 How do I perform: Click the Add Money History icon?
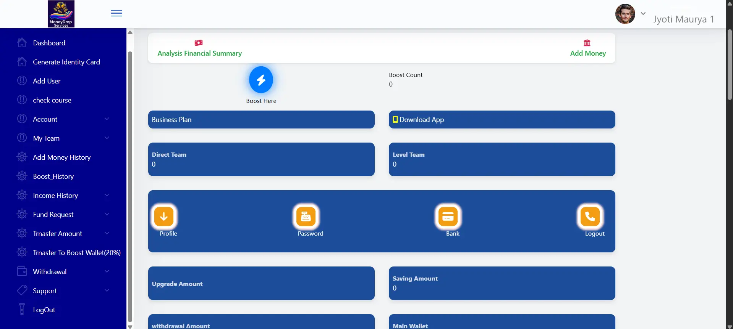22,157
